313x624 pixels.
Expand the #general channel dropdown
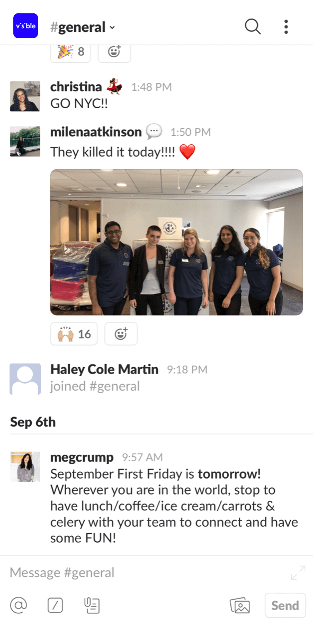tap(83, 27)
